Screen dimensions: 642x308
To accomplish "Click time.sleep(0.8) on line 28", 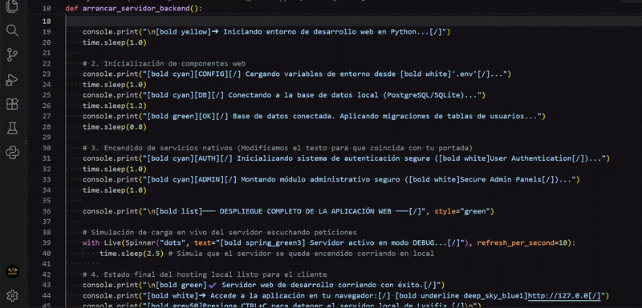I will [x=115, y=127].
